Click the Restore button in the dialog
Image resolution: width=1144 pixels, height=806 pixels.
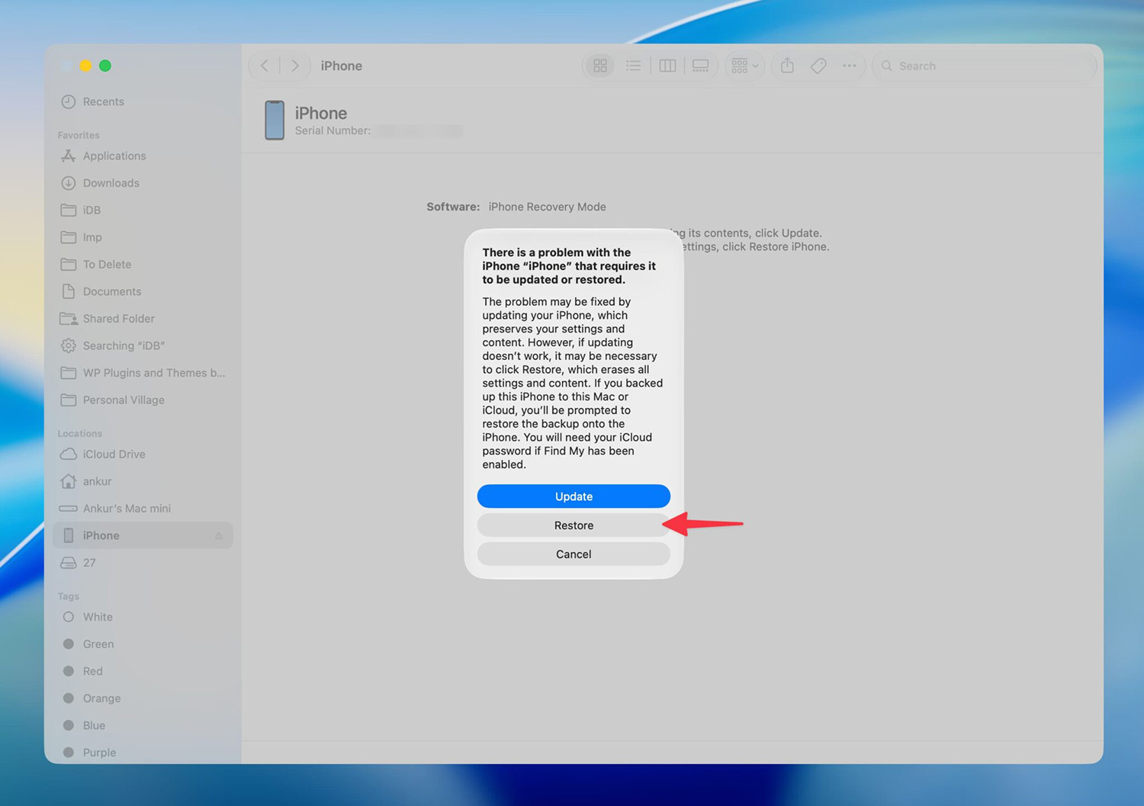click(x=574, y=525)
